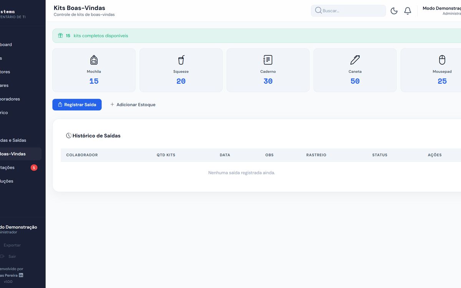Image resolution: width=461 pixels, height=288 pixels.
Task: Click the AÇÕES column header
Action: tap(434, 155)
